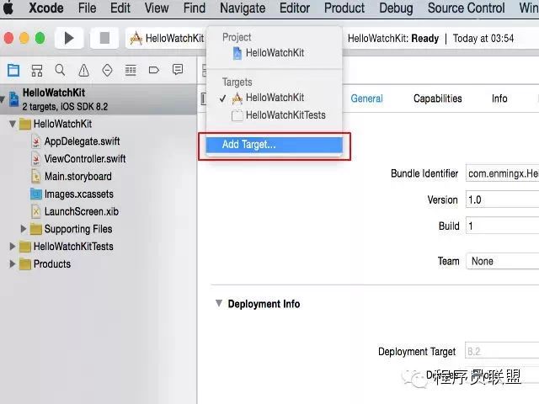The width and height of the screenshot is (539, 404).
Task: Expand the Products group
Action: (13, 263)
